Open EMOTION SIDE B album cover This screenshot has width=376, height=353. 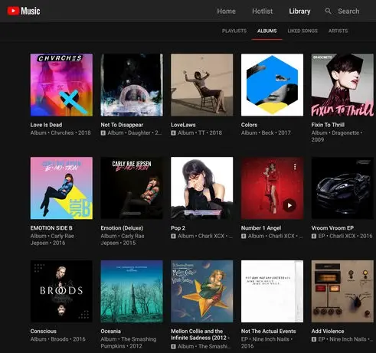[x=61, y=188]
